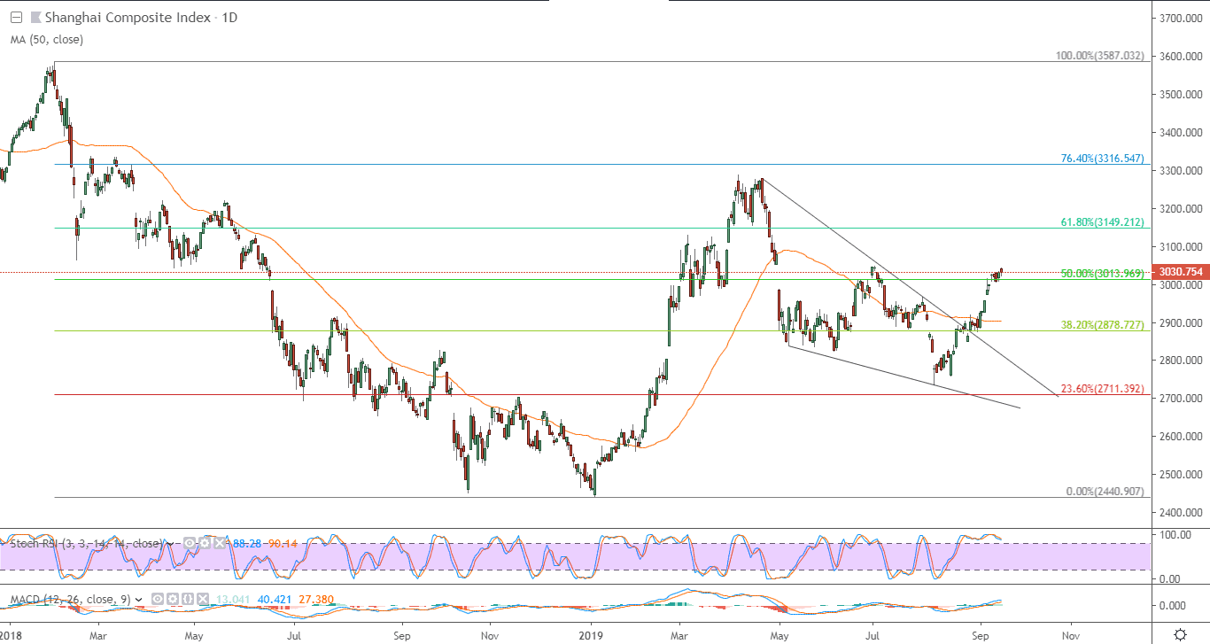Click the 2019 label on time axis
1210x644 pixels.
[589, 635]
